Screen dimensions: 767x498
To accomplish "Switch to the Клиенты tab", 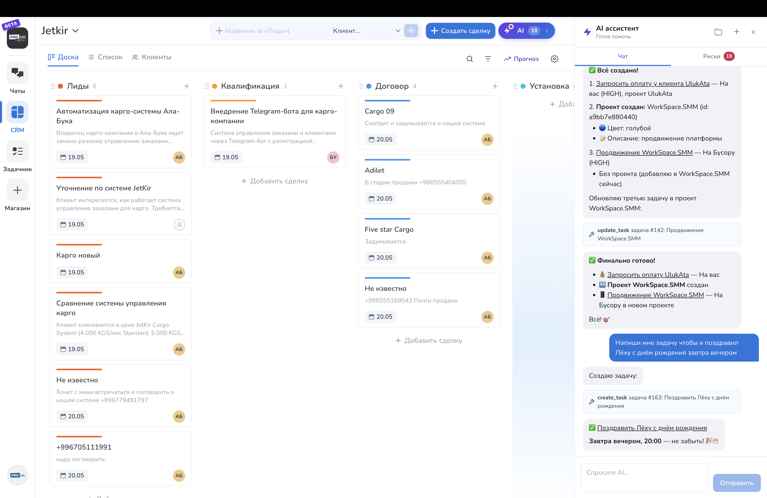I will point(152,57).
